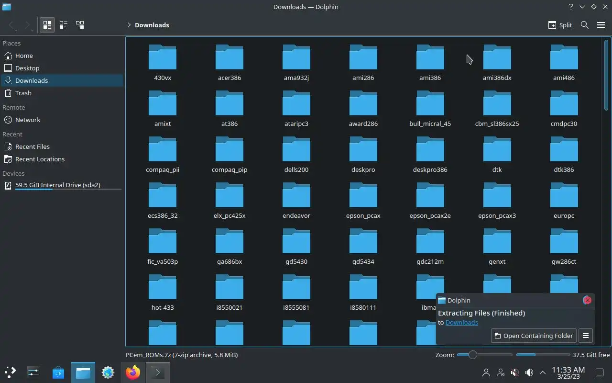Switch to Compact view mode
Viewport: 612px width, 383px height.
point(64,25)
